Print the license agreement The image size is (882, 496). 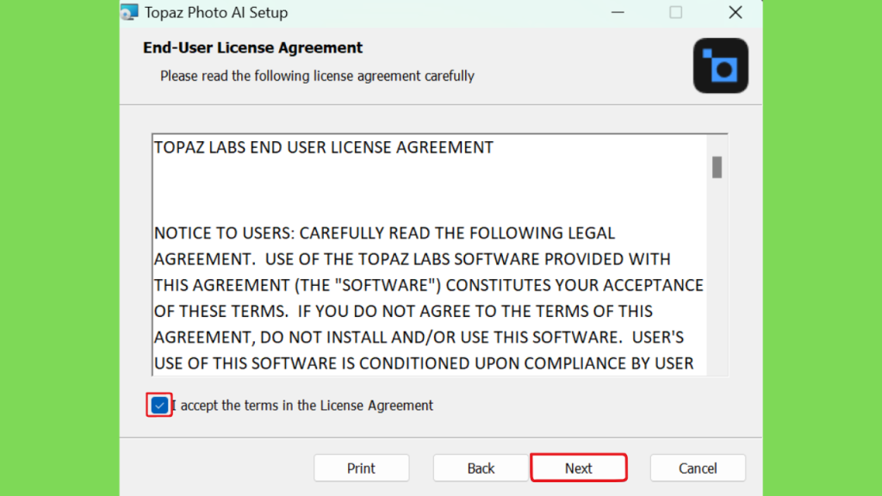pos(361,468)
